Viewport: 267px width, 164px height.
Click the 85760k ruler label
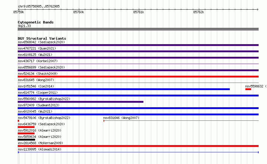[x=79, y=12]
